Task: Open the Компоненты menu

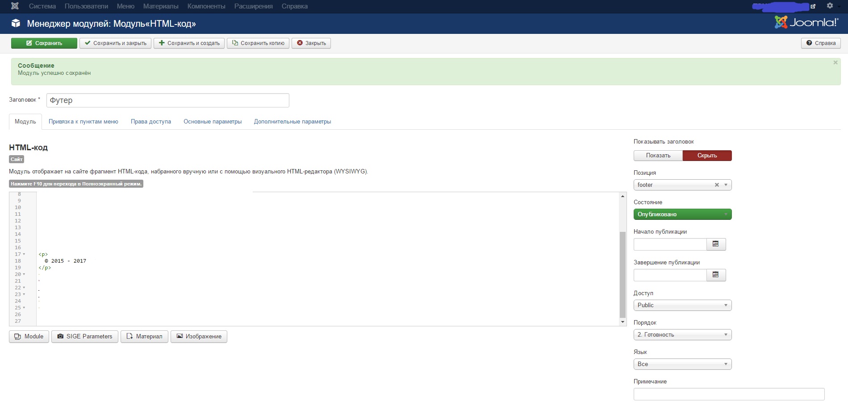Action: coord(206,6)
